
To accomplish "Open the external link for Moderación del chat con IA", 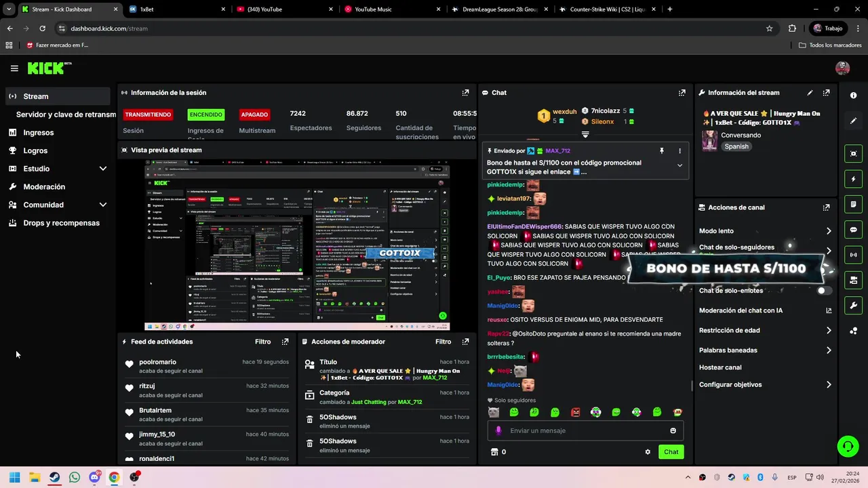I will pyautogui.click(x=829, y=310).
